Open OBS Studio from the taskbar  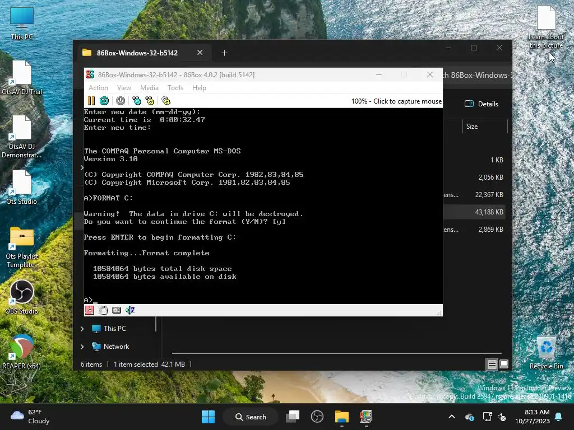(x=317, y=417)
